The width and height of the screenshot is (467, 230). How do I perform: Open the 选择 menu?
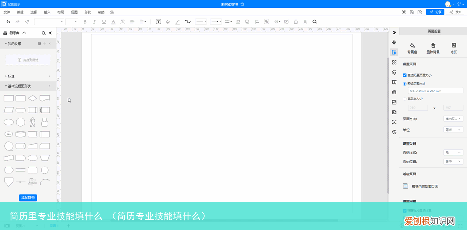click(x=34, y=12)
